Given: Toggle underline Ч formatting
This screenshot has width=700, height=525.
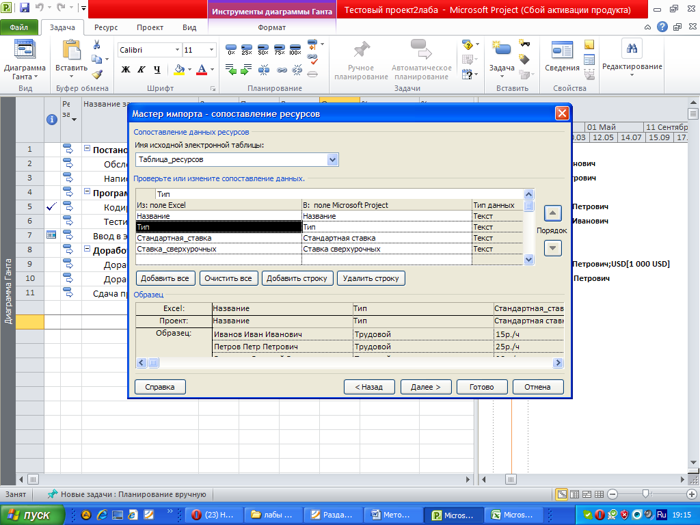Looking at the screenshot, I should (x=157, y=70).
